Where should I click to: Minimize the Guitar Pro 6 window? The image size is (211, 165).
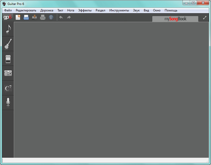pyautogui.click(x=186, y=3)
